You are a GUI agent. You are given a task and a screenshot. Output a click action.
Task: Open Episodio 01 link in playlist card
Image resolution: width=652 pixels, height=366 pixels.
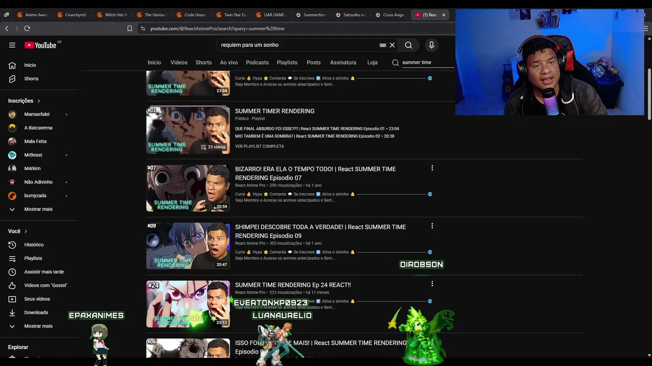point(317,129)
